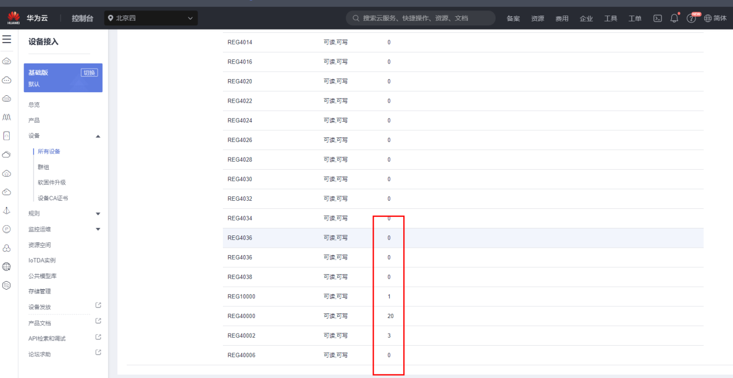Select the REG40000 table row

click(x=463, y=316)
